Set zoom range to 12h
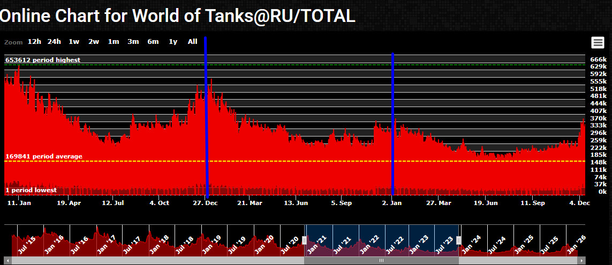Screen dimensions: 612x265 (34, 42)
